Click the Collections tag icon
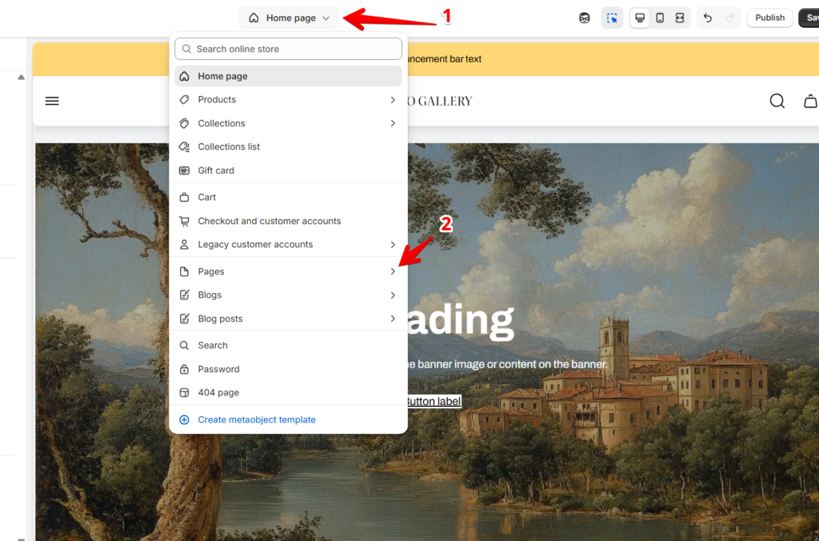819x541 pixels. pos(185,123)
